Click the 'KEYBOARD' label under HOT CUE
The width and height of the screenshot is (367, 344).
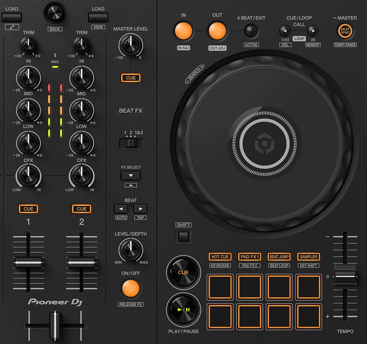pyautogui.click(x=220, y=266)
